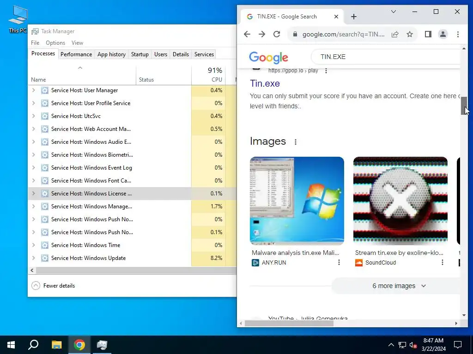Click Task Manager icon in taskbar
Viewport: 473px width, 354px height.
pyautogui.click(x=102, y=345)
